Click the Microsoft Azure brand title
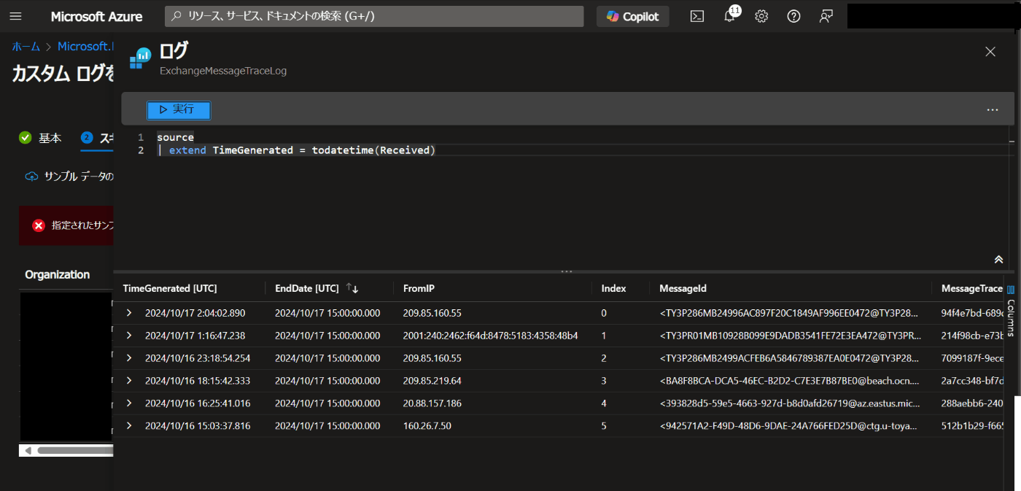 96,16
